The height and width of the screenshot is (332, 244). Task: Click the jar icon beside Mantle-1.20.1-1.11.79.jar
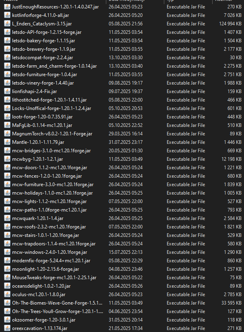(x=7, y=142)
